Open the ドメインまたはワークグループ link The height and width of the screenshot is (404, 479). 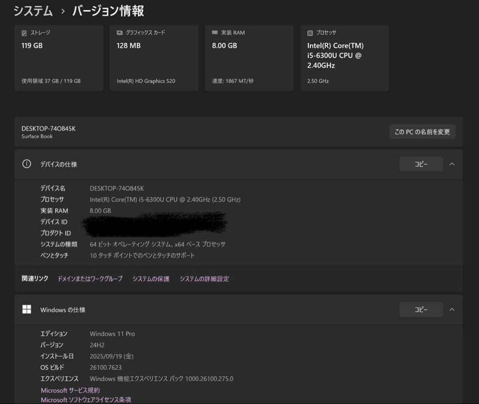(90, 278)
